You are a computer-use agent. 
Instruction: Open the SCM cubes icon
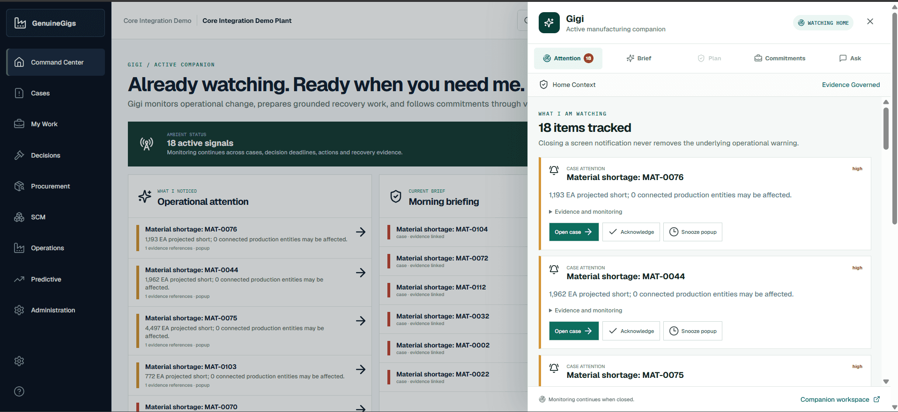(x=19, y=217)
